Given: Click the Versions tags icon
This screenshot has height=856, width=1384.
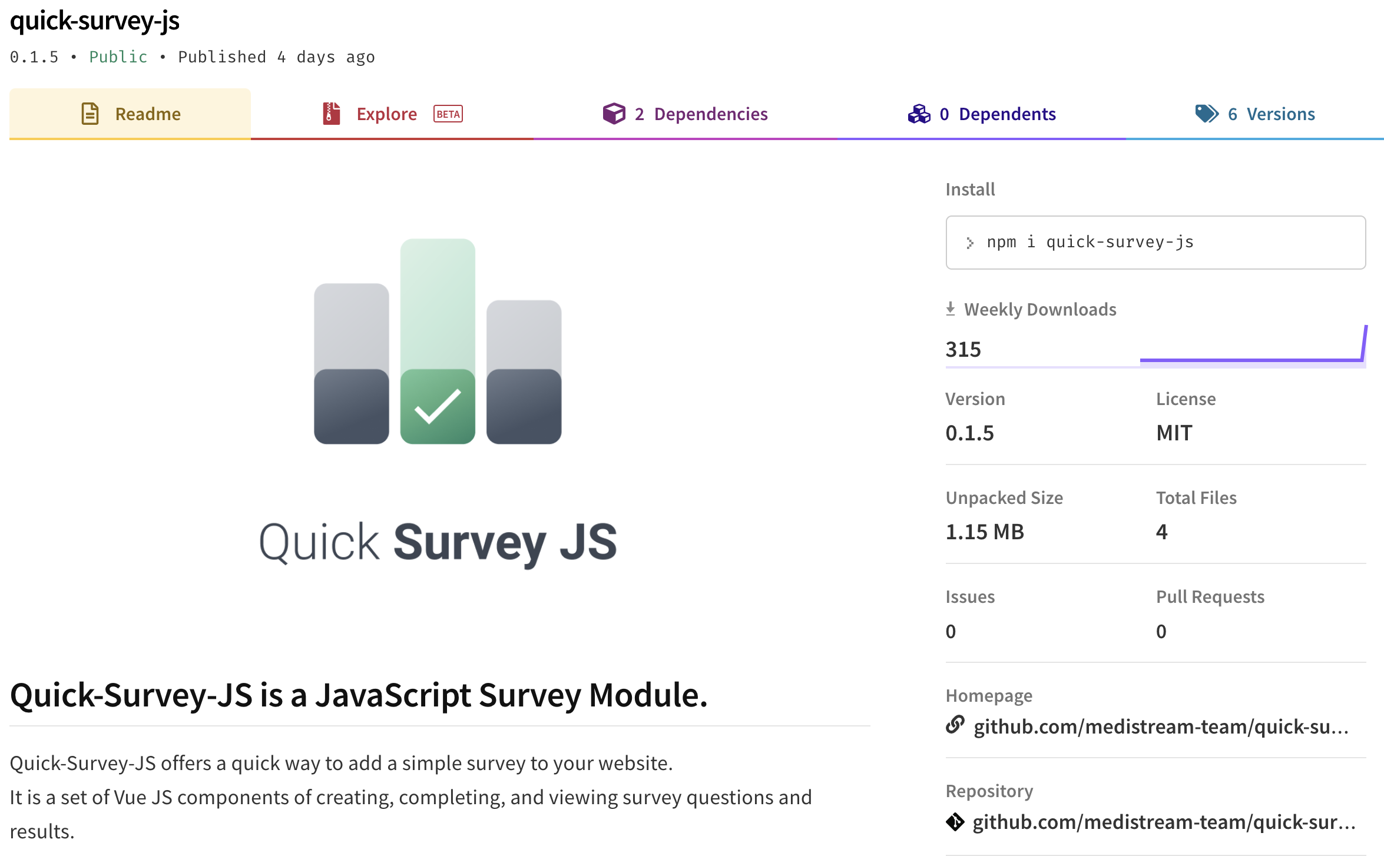Looking at the screenshot, I should pos(1207,114).
